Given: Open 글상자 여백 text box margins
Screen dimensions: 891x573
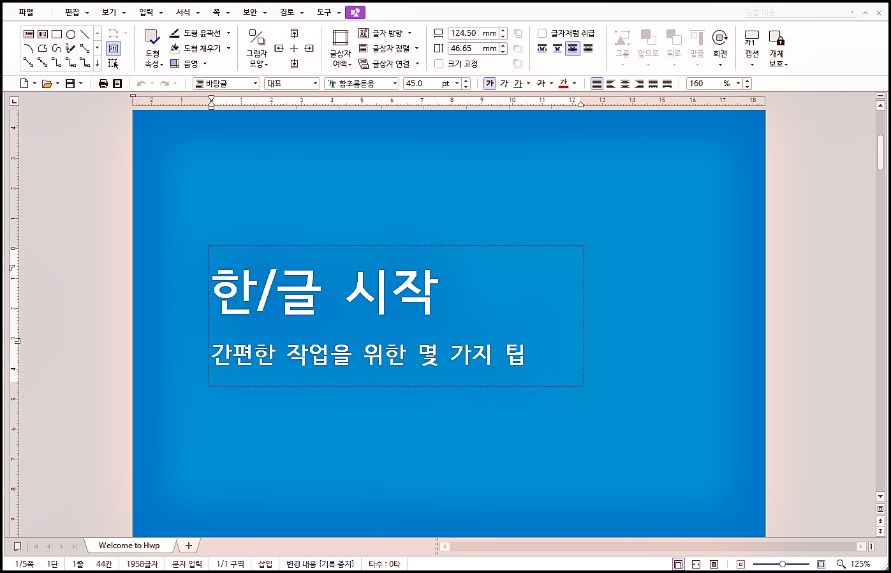Looking at the screenshot, I should click(340, 48).
